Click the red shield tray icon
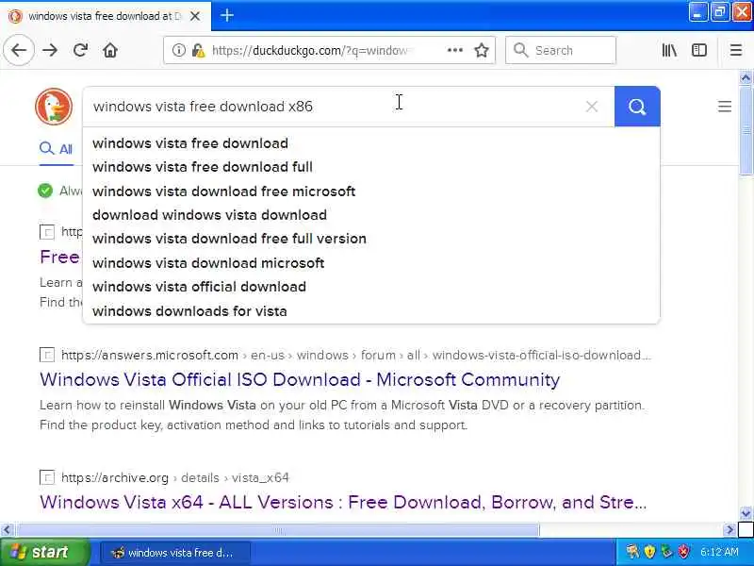 point(683,552)
